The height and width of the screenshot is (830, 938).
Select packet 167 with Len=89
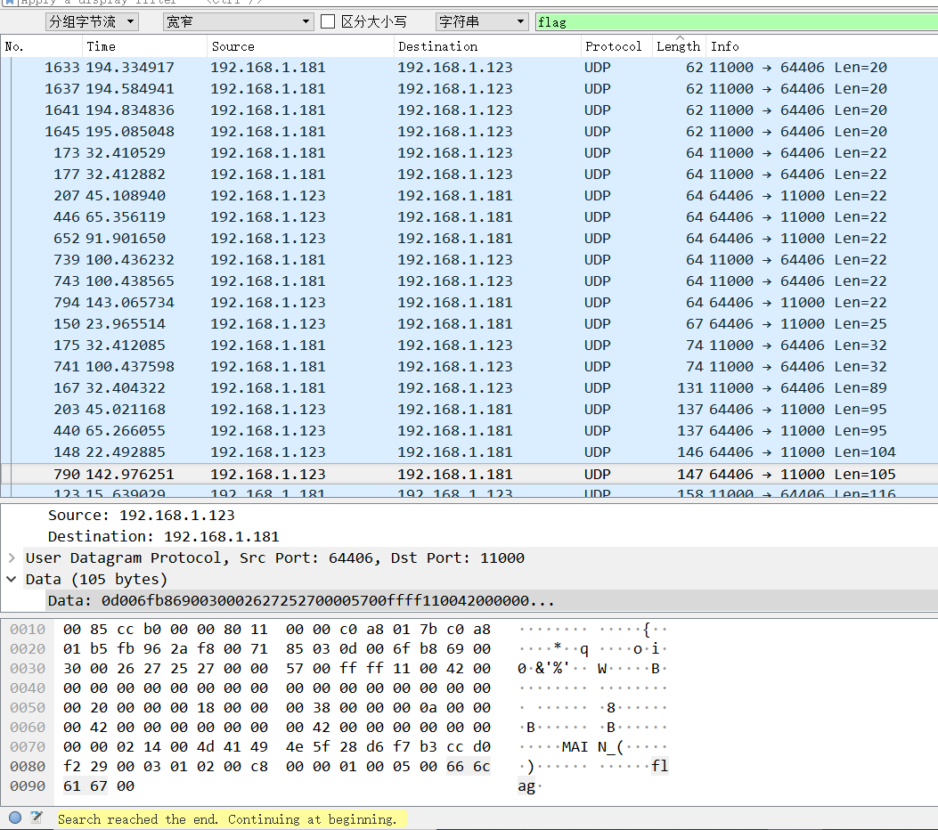(469, 388)
